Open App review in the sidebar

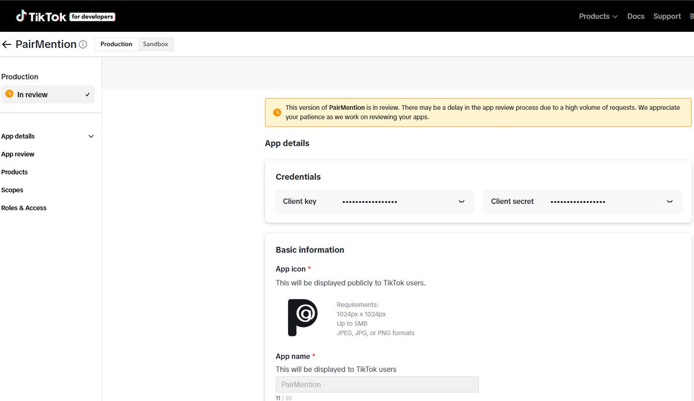[18, 154]
